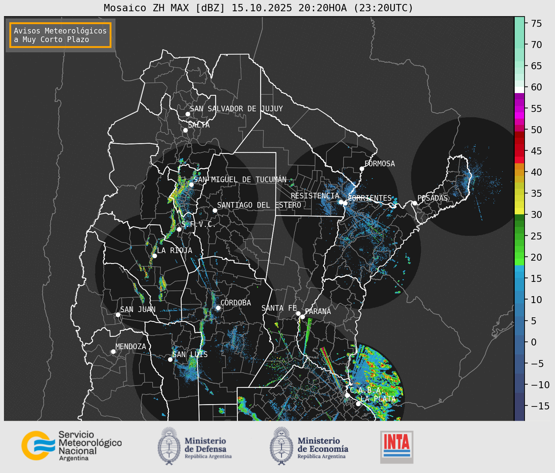The width and height of the screenshot is (555, 473).
Task: Click the magenta 55 dBZ color band
Action: pos(519,109)
